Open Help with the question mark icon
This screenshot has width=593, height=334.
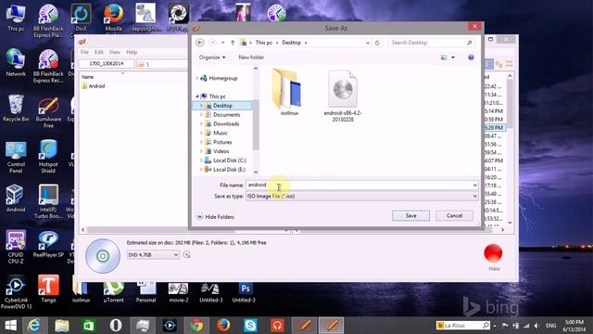click(471, 58)
